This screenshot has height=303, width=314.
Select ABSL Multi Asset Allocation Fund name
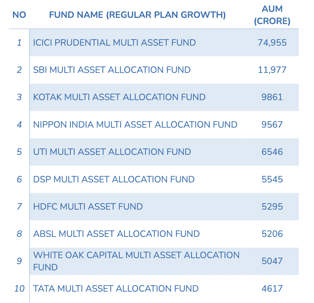coord(116,234)
